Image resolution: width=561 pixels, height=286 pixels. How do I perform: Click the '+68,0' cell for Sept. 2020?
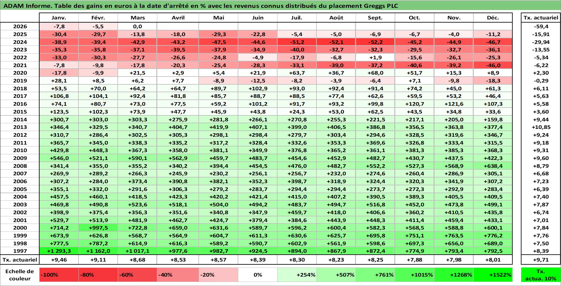click(x=375, y=73)
